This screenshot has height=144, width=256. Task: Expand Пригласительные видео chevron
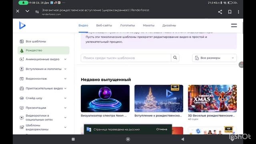click(65, 88)
